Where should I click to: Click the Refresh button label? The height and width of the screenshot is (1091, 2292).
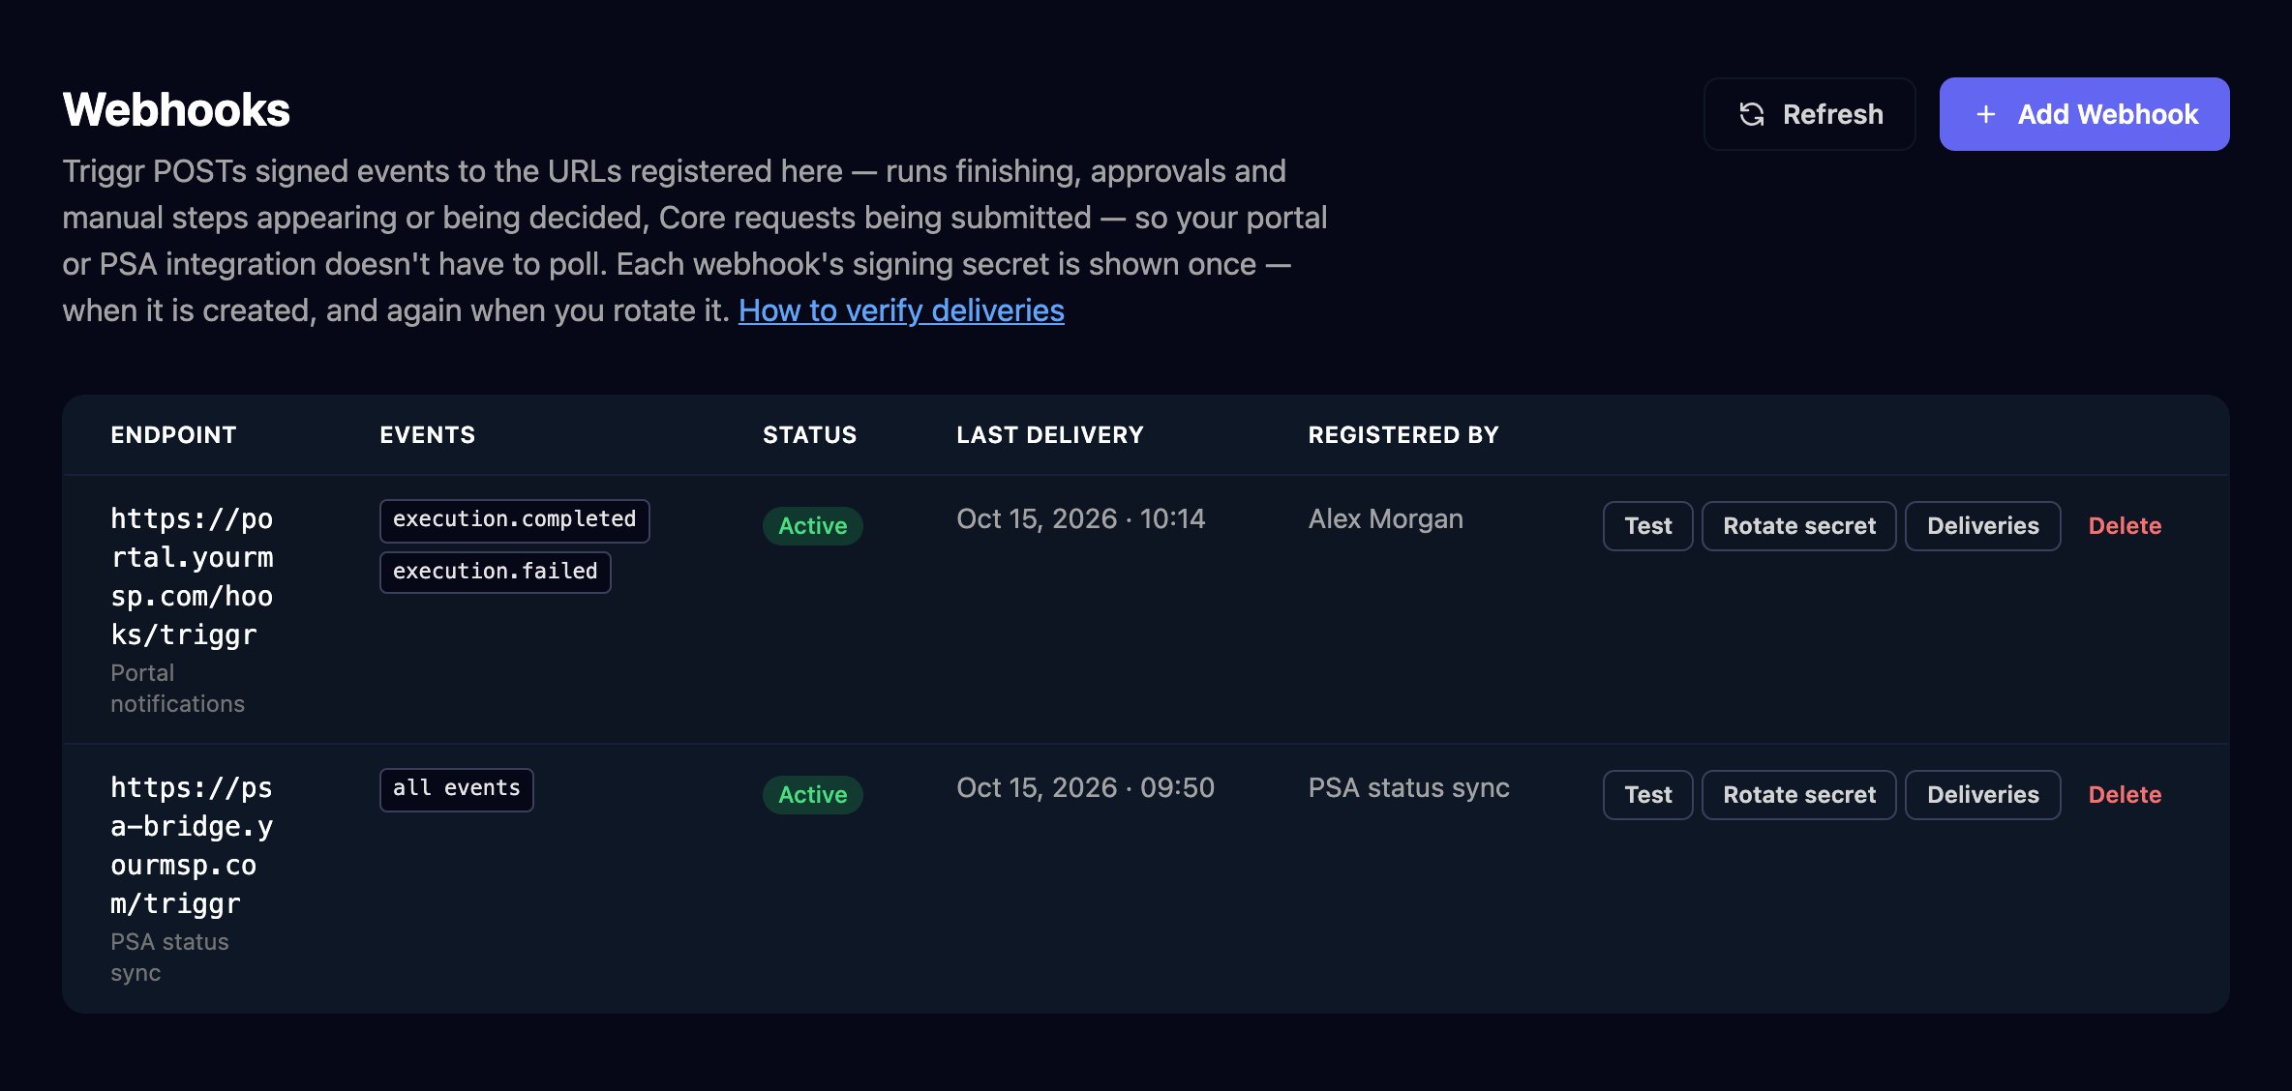(1833, 114)
